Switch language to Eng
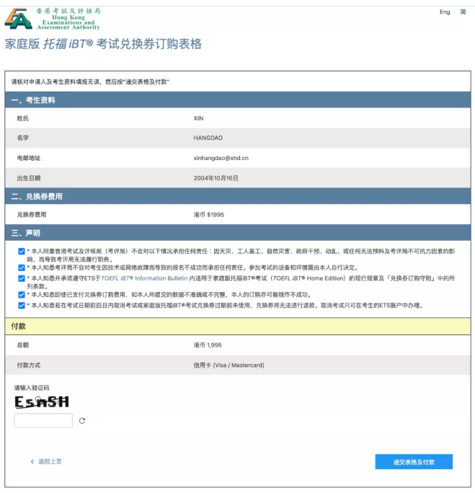Viewport: 475px width, 493px height. [x=445, y=12]
